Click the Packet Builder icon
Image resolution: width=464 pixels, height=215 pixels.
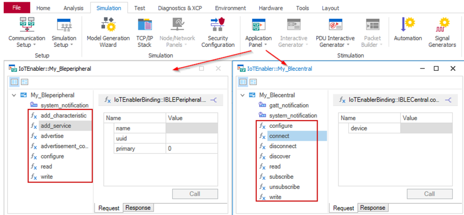click(x=372, y=25)
